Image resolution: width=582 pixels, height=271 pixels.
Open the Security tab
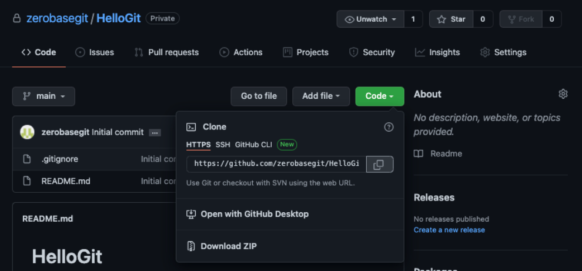click(372, 52)
